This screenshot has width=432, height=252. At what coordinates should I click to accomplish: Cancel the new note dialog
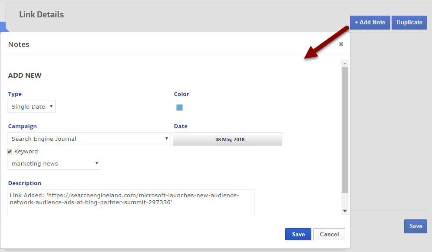(x=329, y=234)
